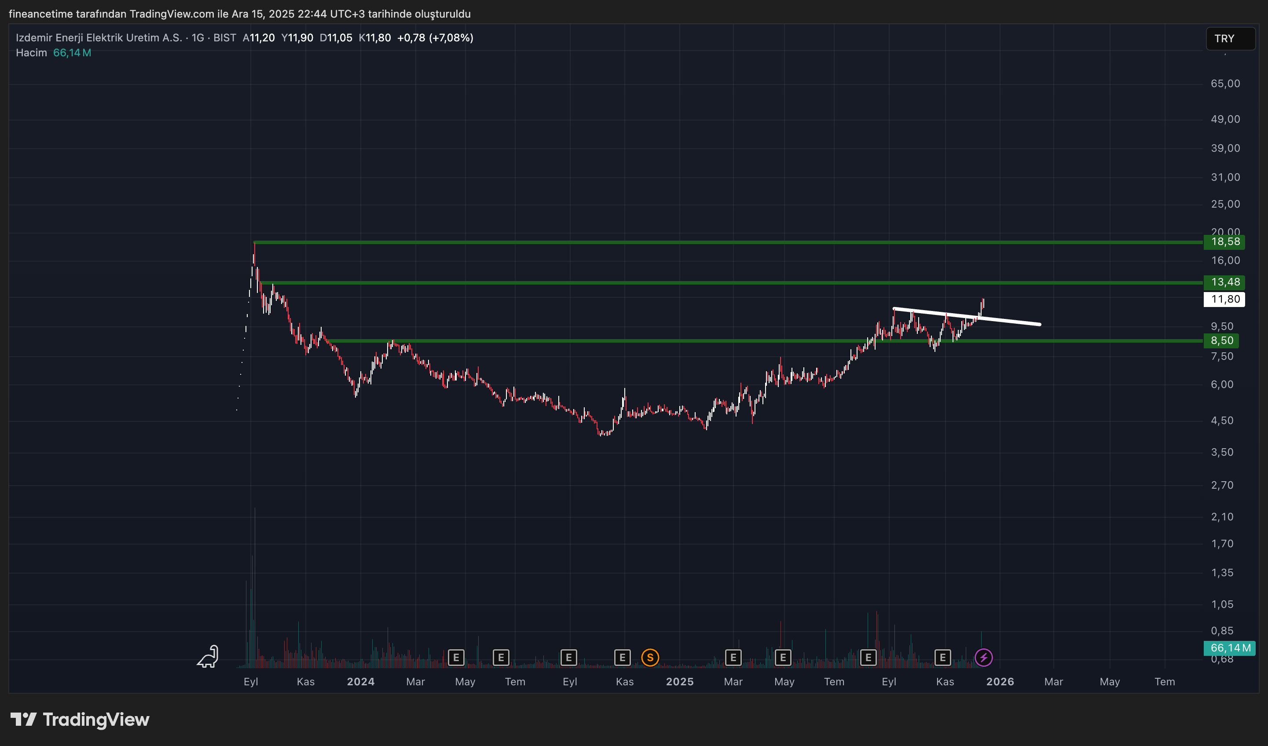Open the earnings E marker above May 2025
Viewport: 1268px width, 746px height.
point(782,658)
